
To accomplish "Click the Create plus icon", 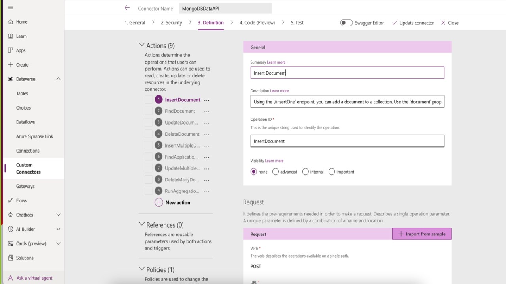I will point(11,65).
